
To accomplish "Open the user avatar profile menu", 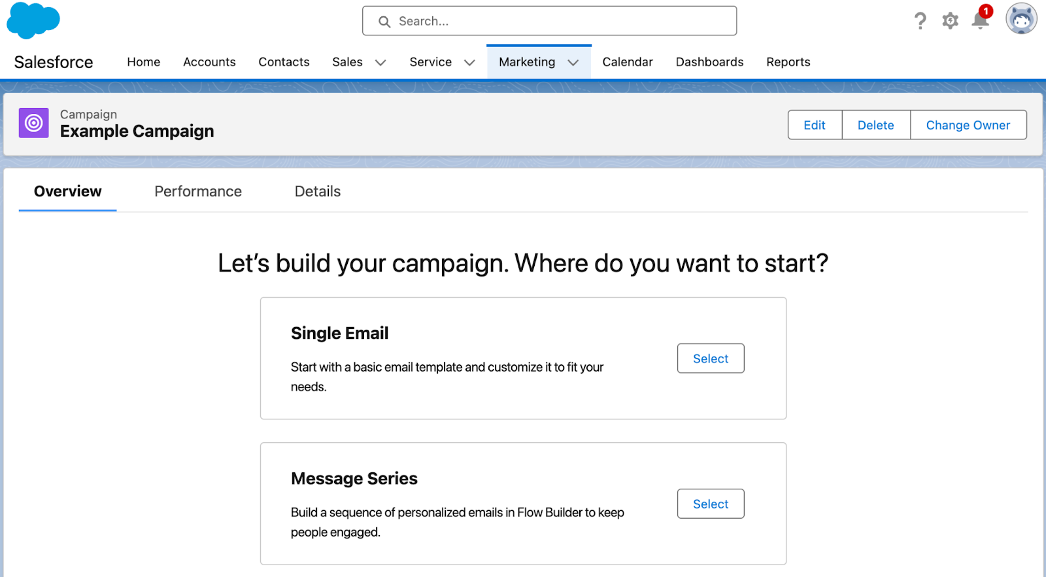I will (1021, 19).
